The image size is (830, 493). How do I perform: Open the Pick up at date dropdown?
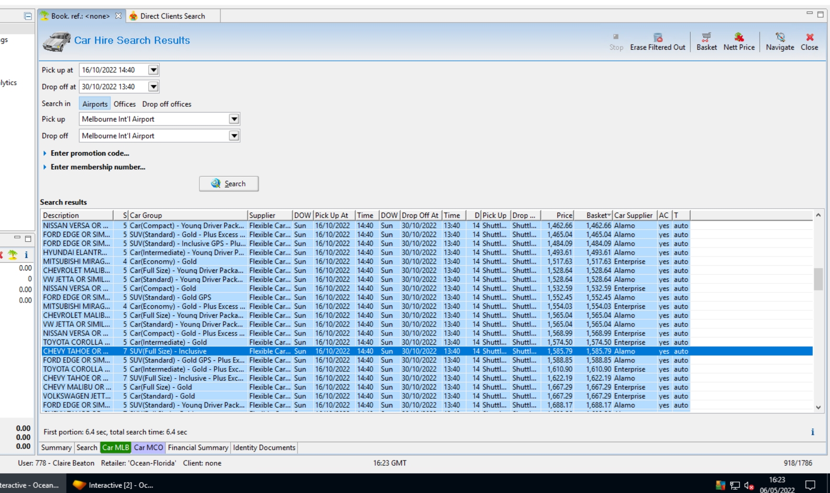(x=153, y=70)
